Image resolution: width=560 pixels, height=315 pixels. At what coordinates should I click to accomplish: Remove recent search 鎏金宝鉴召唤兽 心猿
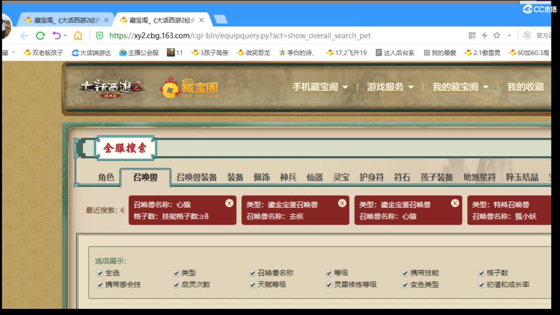tap(455, 203)
